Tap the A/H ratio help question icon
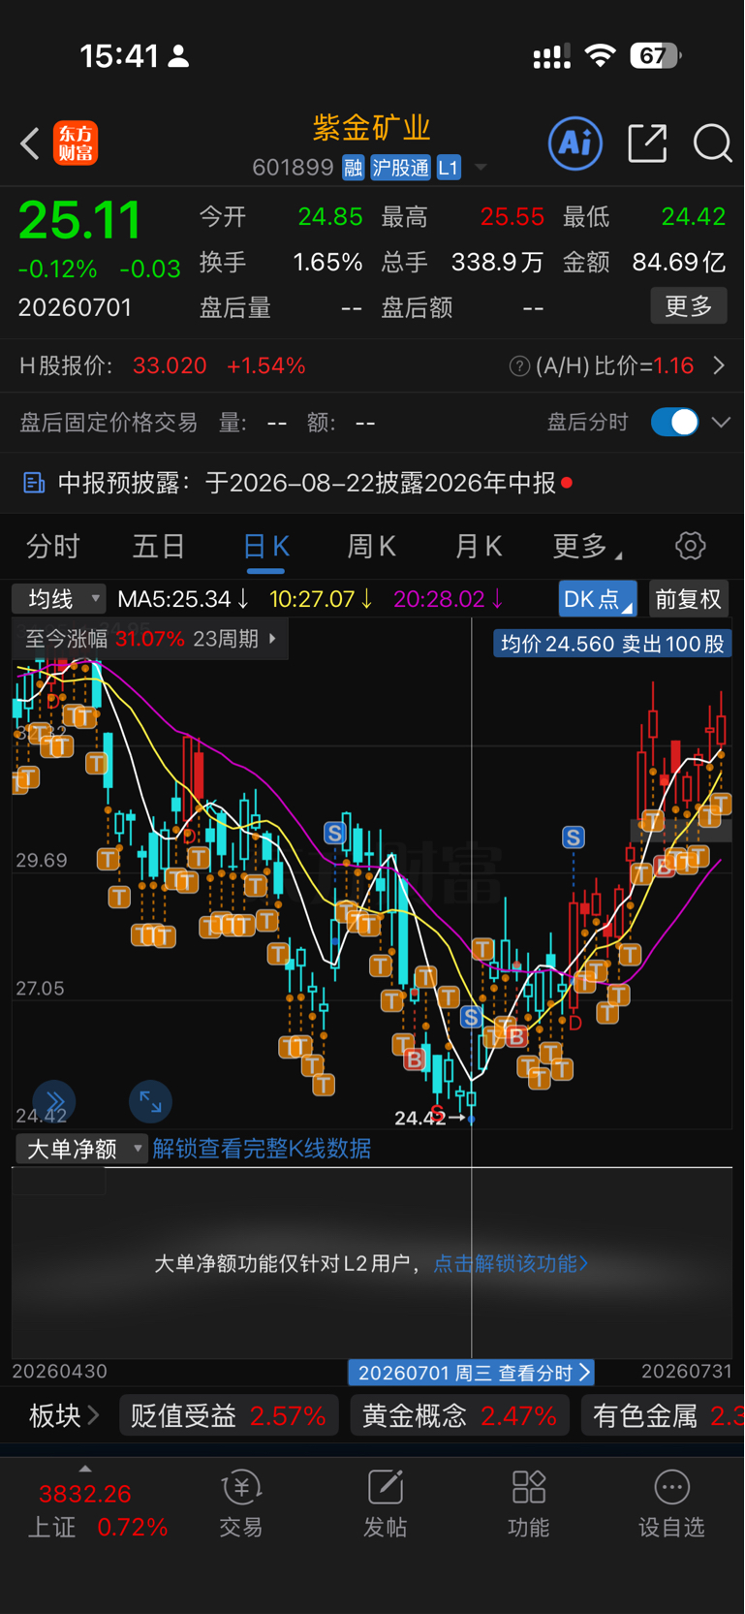This screenshot has height=1614, width=745. click(x=520, y=366)
